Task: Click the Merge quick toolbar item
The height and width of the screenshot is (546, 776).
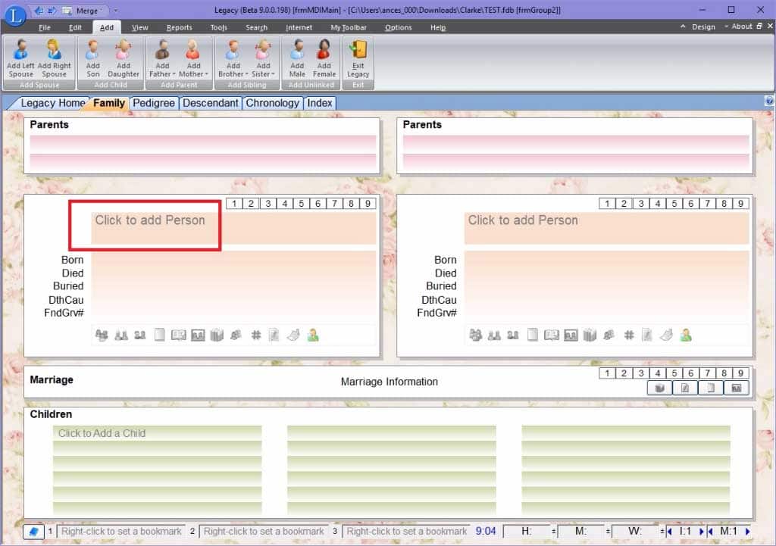Action: [x=87, y=11]
